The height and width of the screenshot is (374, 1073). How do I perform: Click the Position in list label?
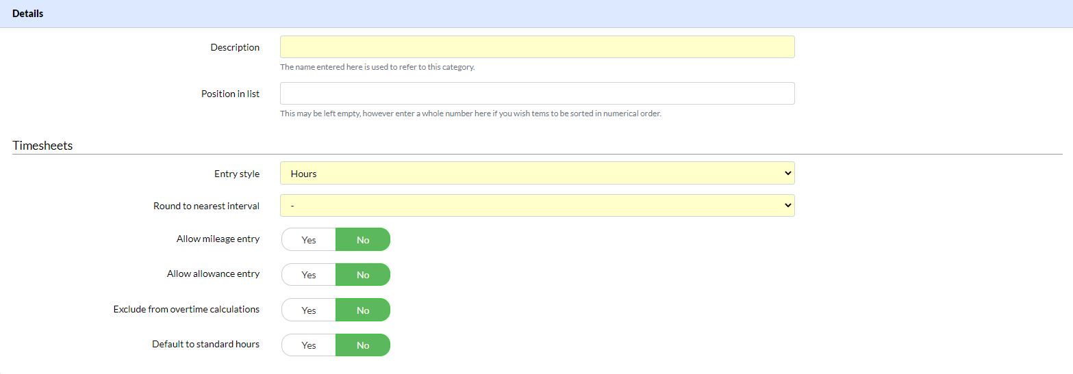tap(230, 94)
